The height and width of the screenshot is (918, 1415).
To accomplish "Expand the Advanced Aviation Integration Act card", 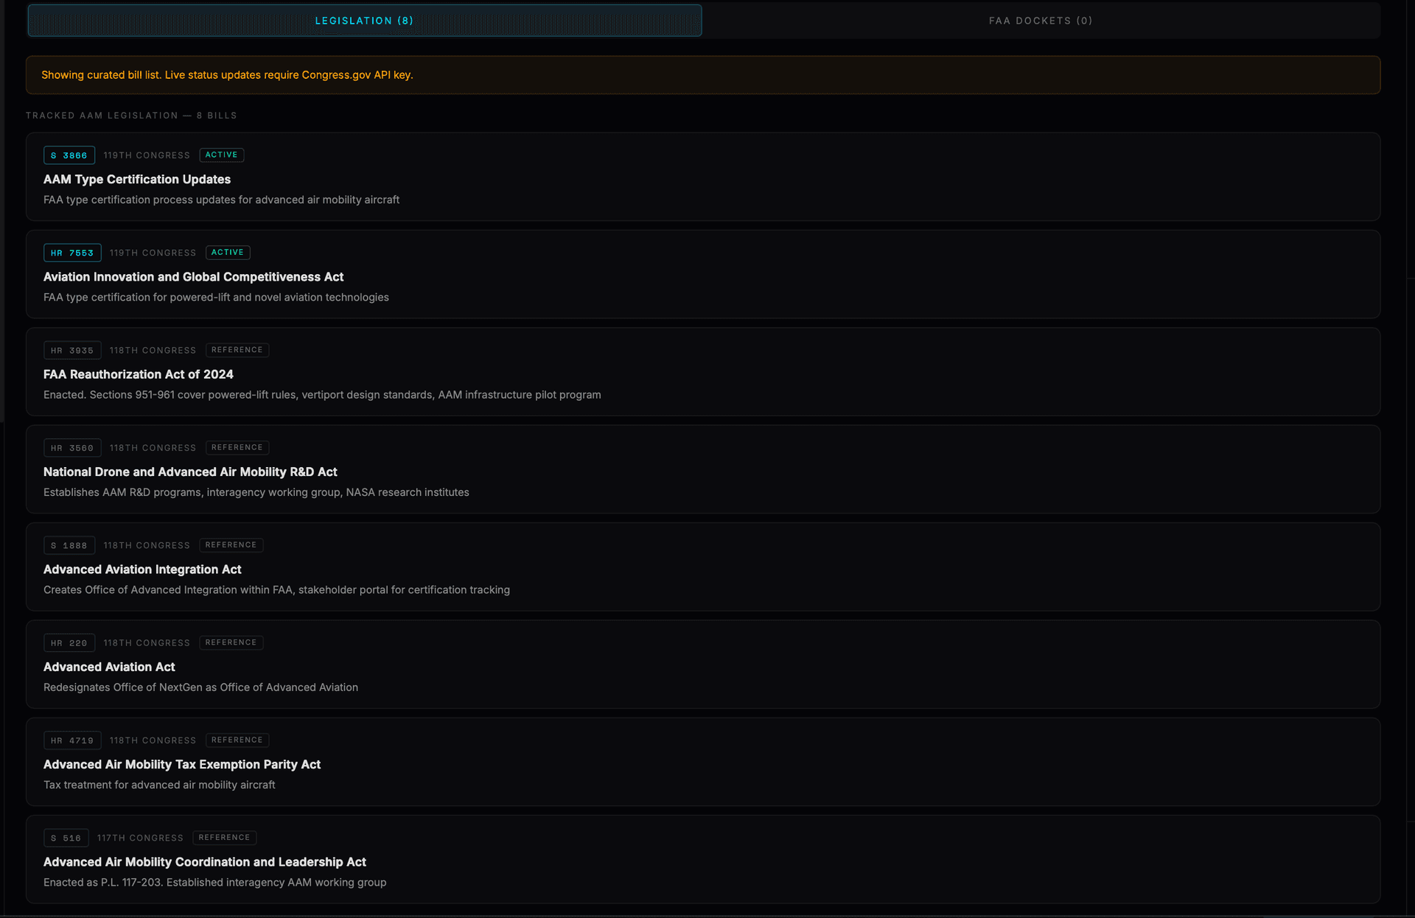I will (142, 569).
